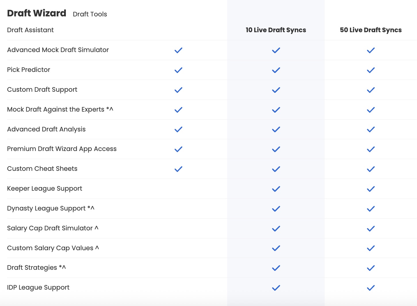Click Advanced Draft Analysis checkmark under 50 Live Draft Syncs
Viewport: 417px width, 306px height.
[x=371, y=129]
